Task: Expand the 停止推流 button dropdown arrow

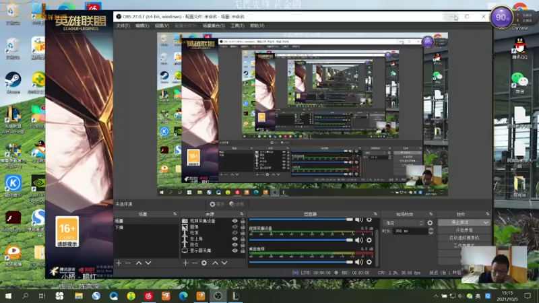Action: (486, 223)
